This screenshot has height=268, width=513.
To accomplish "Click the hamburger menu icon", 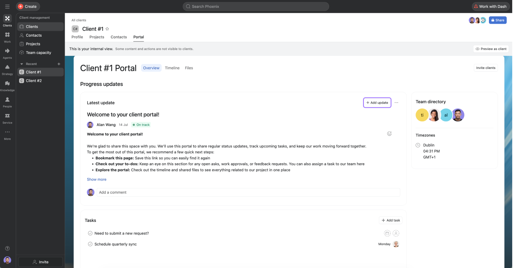I will (x=7, y=6).
